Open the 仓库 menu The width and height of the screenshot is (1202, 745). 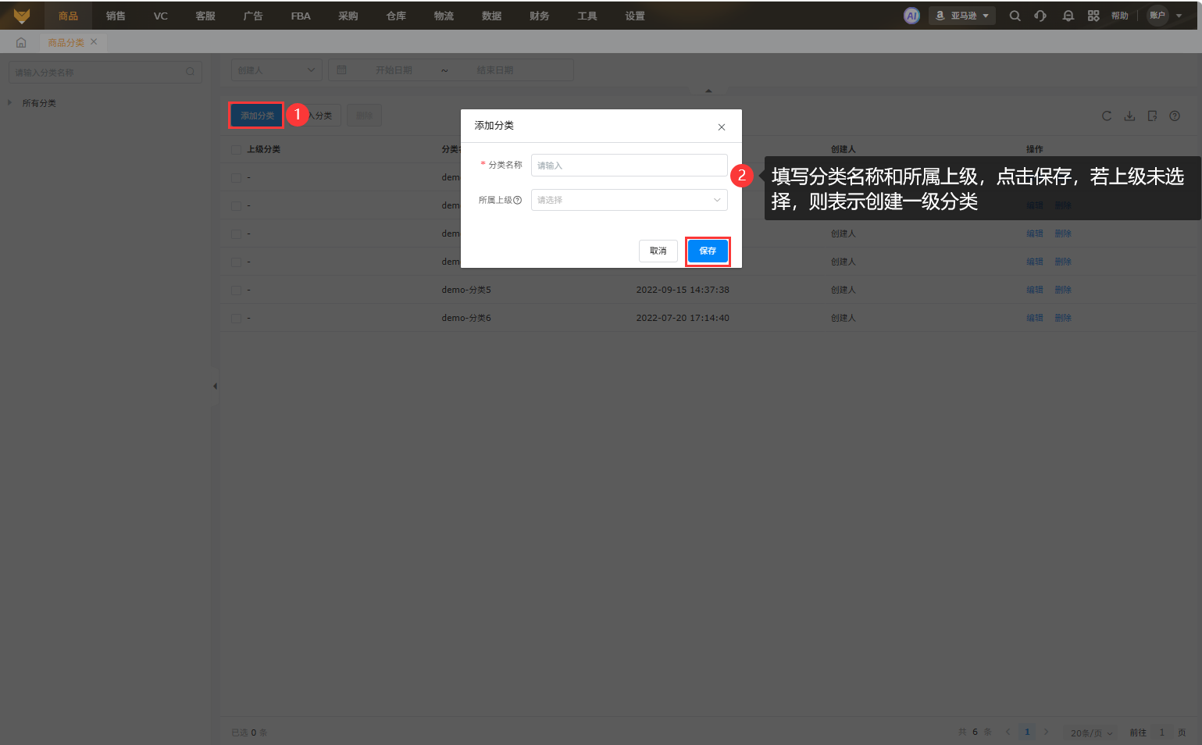(x=396, y=16)
